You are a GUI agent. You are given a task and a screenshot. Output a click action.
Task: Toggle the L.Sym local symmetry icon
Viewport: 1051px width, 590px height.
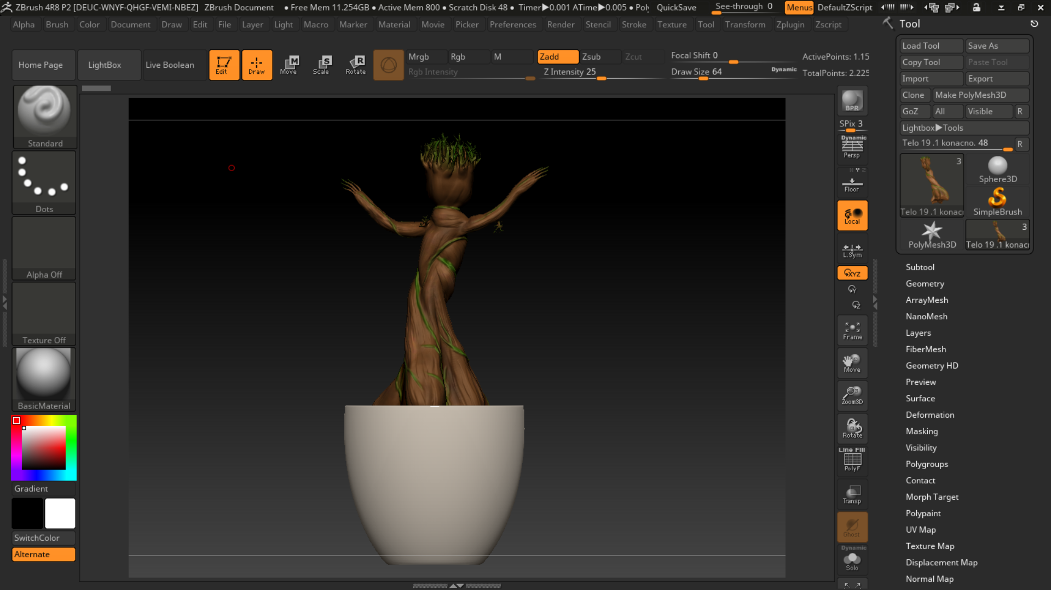[x=852, y=249]
